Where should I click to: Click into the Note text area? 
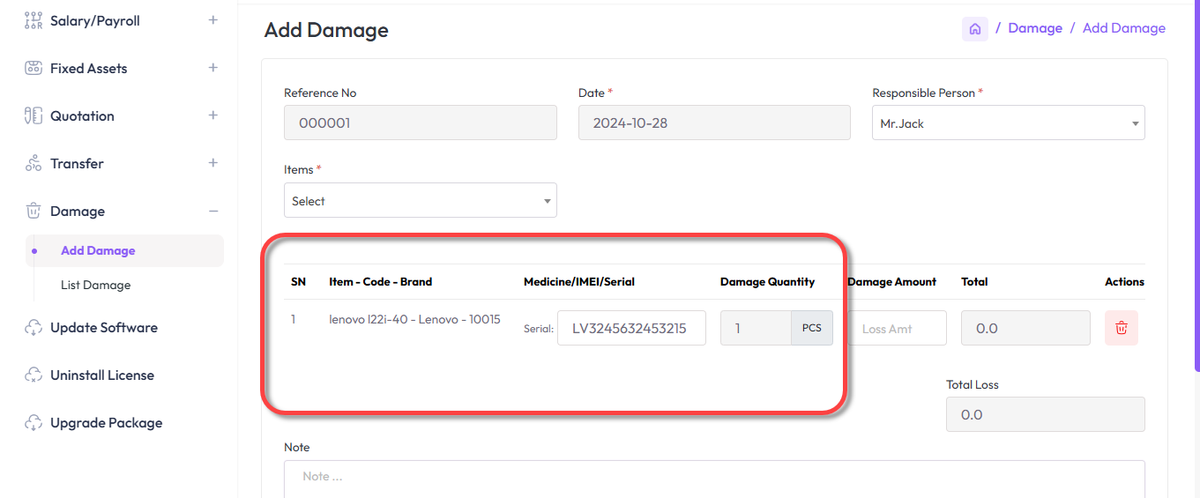(x=713, y=478)
